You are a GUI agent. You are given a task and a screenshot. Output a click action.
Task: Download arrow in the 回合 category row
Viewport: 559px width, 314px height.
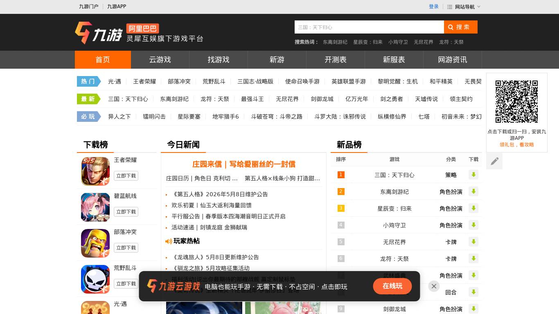[473, 292]
